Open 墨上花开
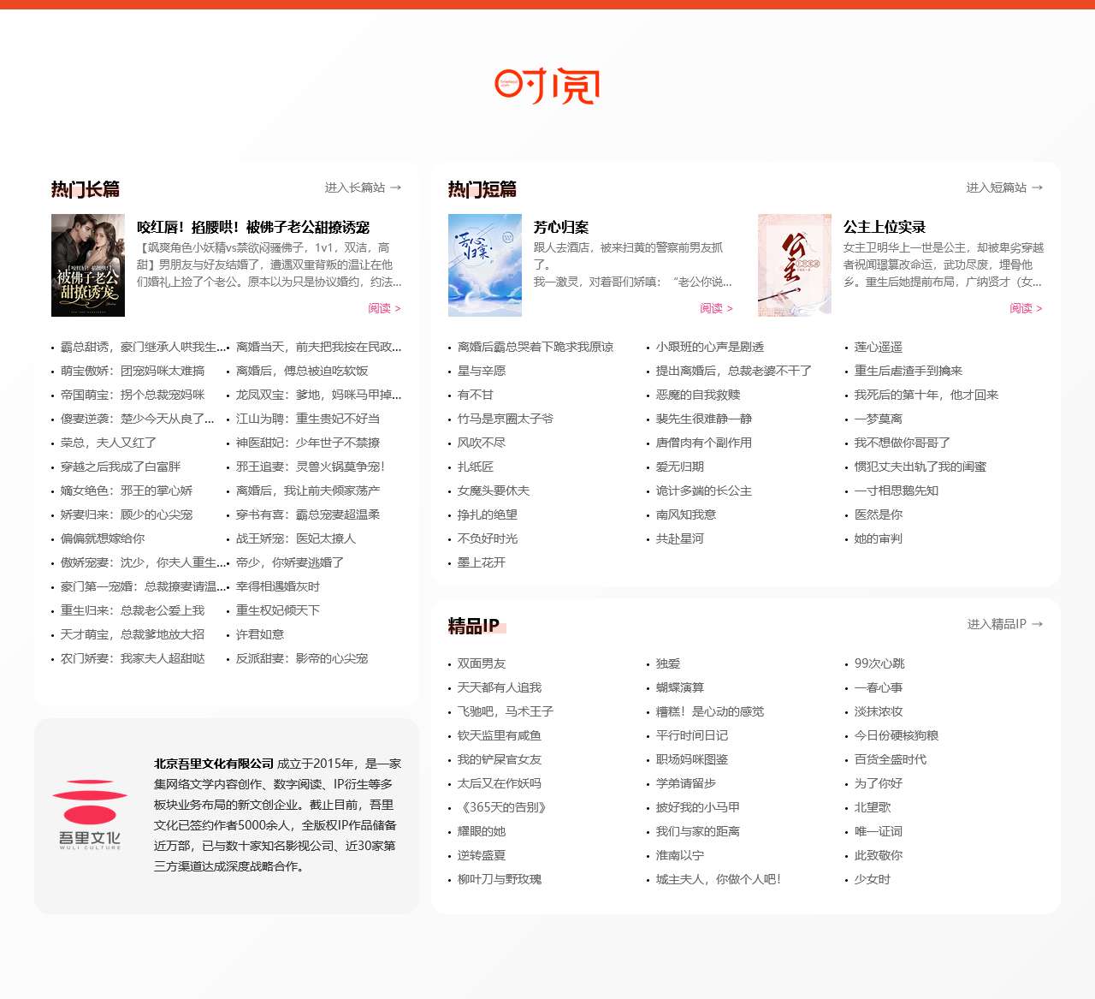 click(x=482, y=562)
